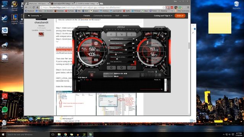The height and width of the screenshot is (137, 244).
Task: Open Afterburner settings gear button
Action: pos(111,68)
